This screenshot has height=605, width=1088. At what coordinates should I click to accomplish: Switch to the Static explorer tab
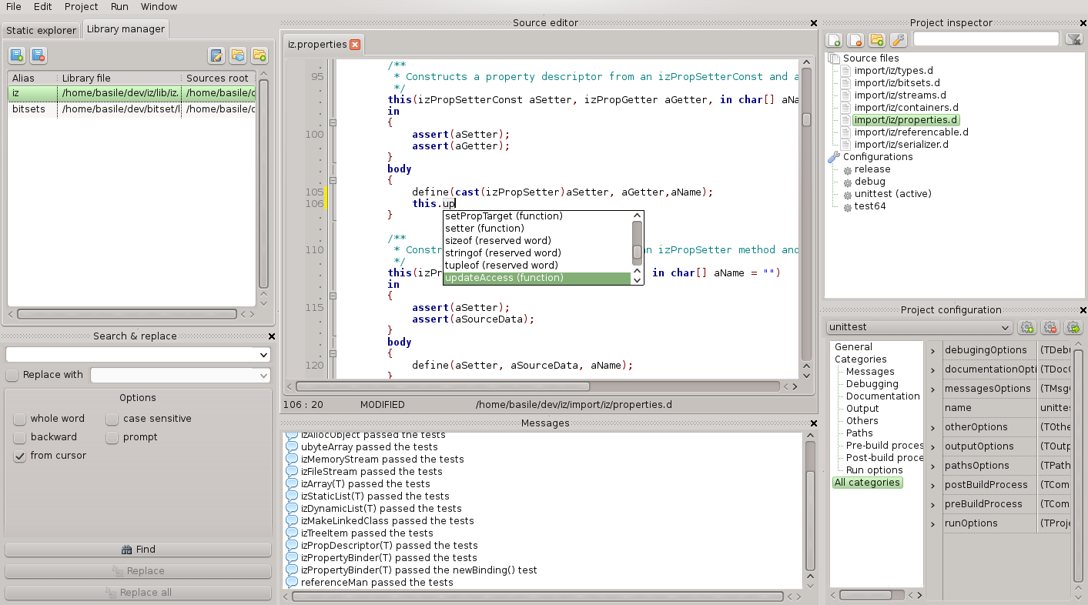coord(41,30)
